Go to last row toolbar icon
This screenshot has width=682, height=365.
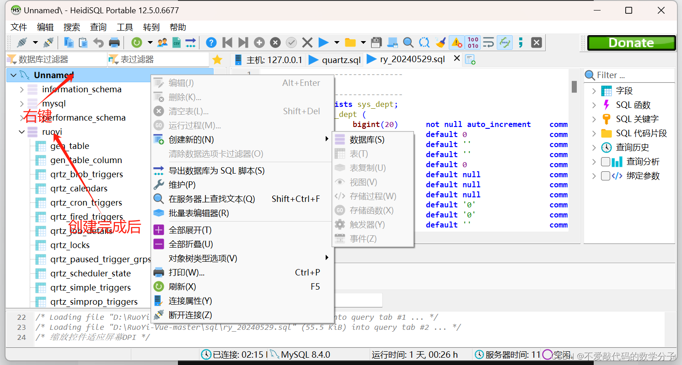point(243,42)
